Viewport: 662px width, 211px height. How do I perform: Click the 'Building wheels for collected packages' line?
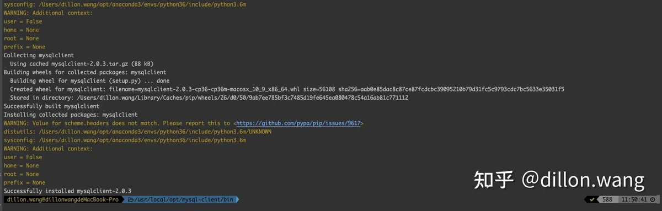85,72
